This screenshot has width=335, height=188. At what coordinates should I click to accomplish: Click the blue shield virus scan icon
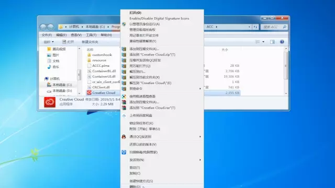coord(124,152)
